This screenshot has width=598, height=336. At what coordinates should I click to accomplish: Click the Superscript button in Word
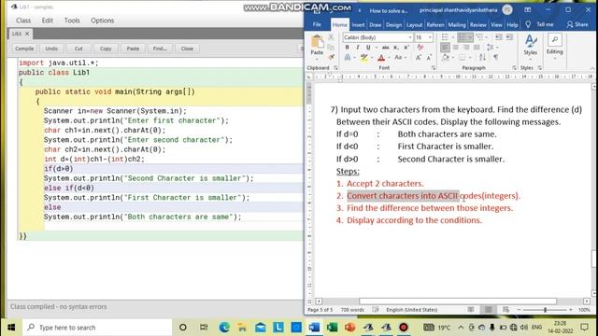point(406,48)
